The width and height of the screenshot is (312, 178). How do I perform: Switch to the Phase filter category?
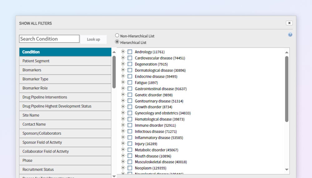tap(65, 161)
